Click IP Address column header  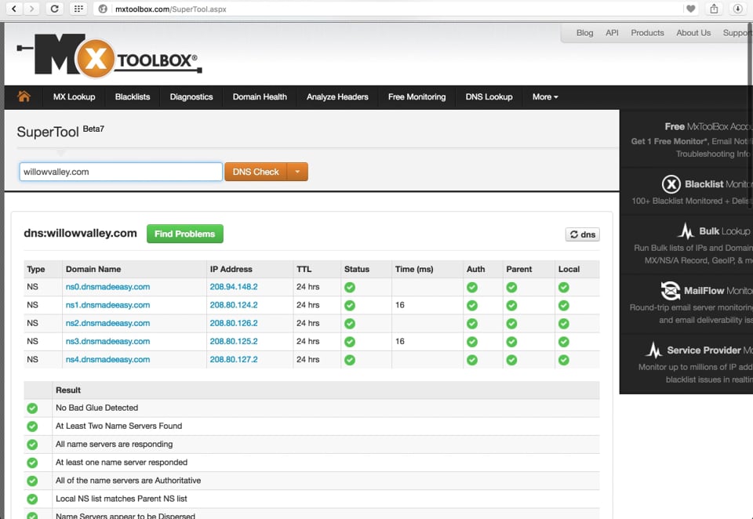(x=231, y=270)
